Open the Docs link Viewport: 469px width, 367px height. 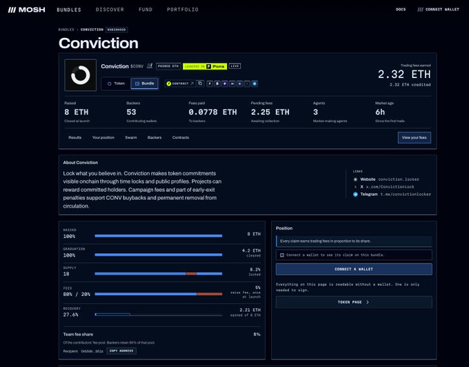click(401, 10)
